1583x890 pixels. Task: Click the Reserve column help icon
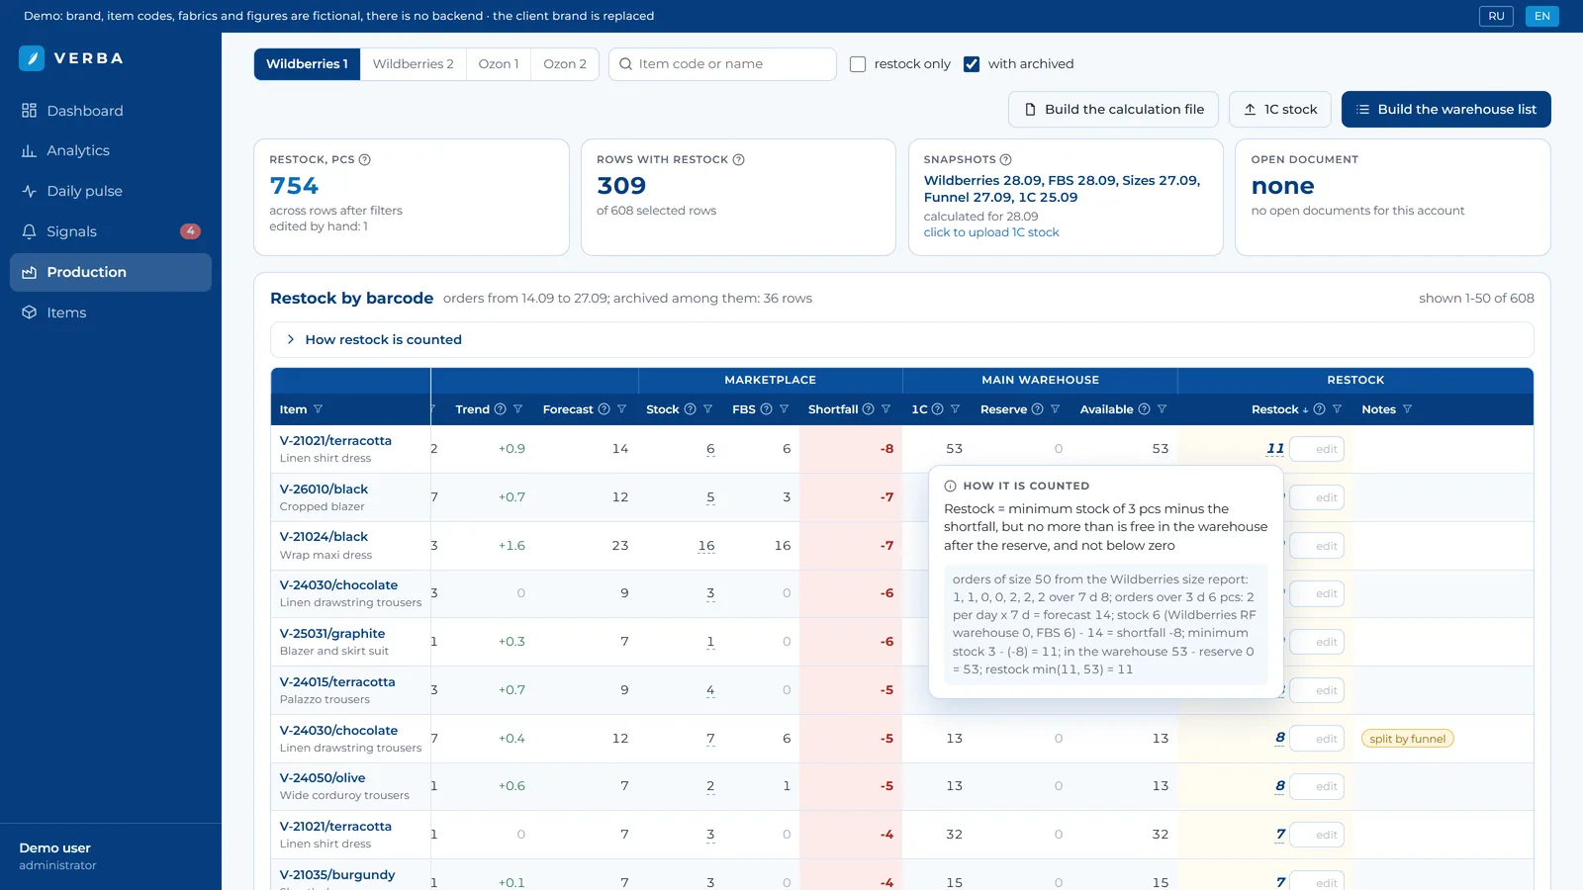(1037, 409)
